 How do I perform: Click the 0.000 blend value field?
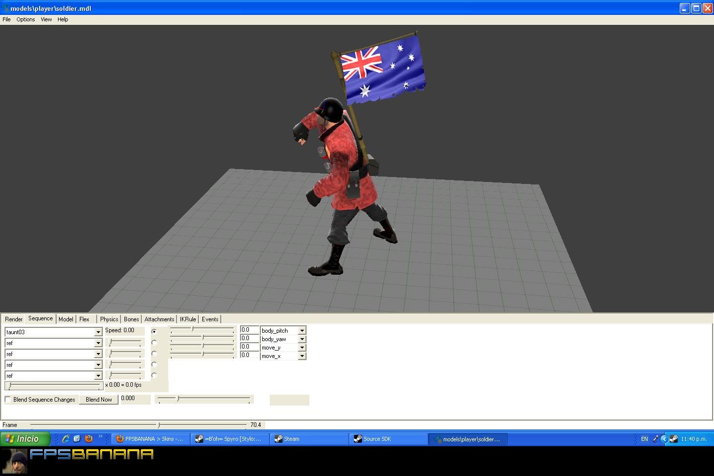135,399
